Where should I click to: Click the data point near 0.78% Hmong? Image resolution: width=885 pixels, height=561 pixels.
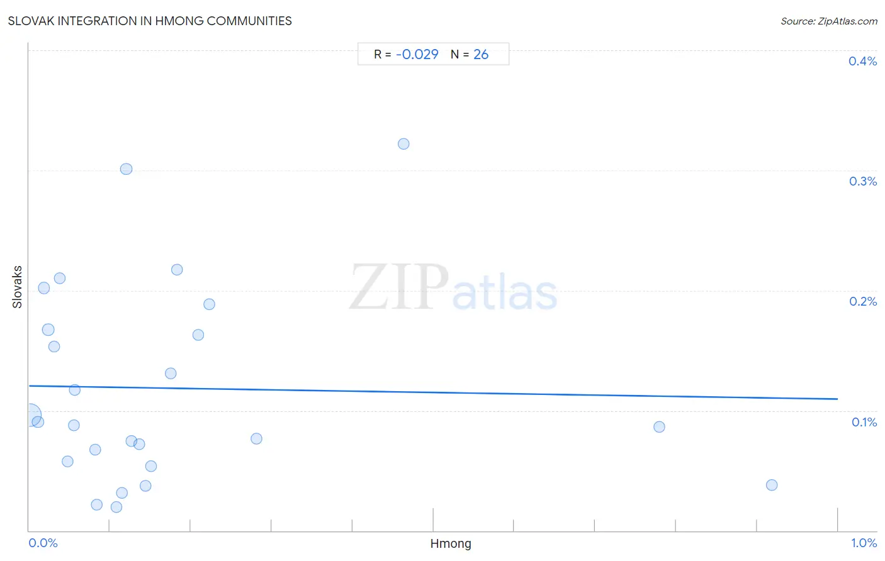click(659, 427)
